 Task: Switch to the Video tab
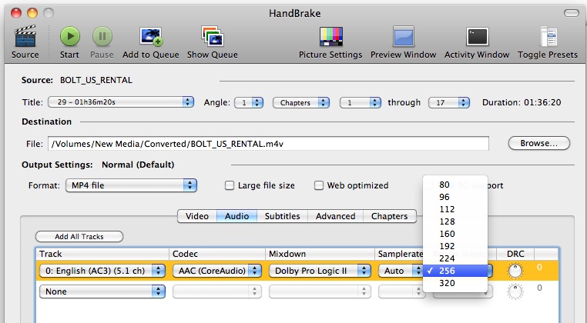tap(197, 216)
